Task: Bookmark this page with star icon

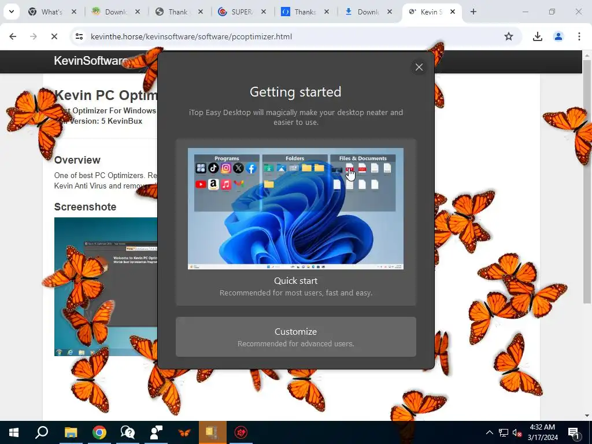Action: (x=509, y=36)
